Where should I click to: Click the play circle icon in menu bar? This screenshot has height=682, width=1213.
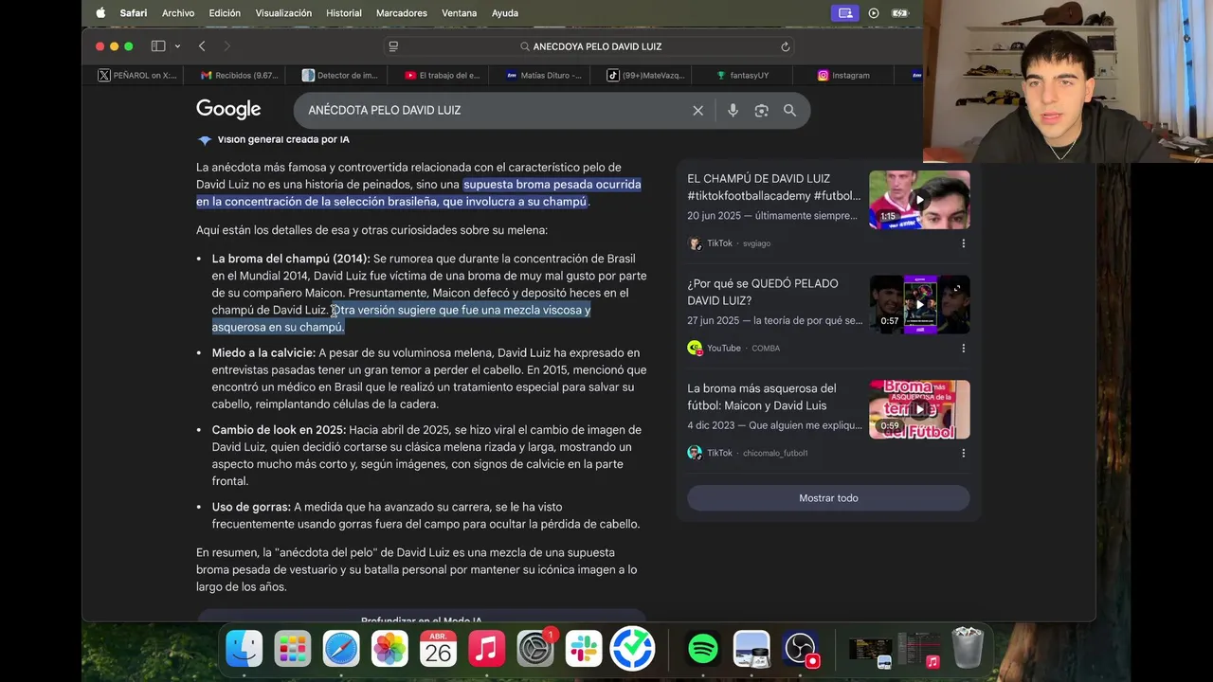[874, 13]
